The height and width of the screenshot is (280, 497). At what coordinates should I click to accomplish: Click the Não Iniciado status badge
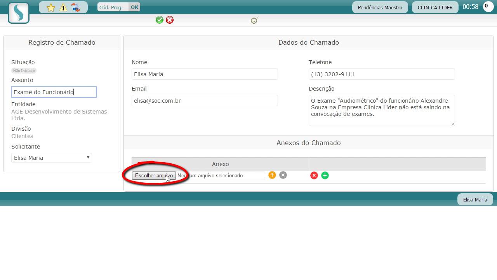pyautogui.click(x=24, y=71)
